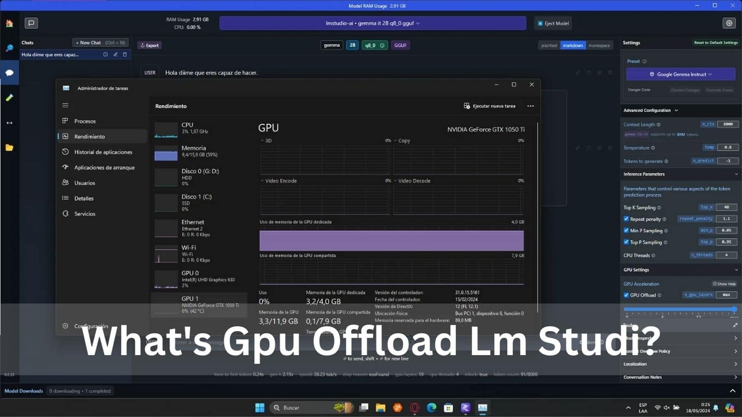This screenshot has height=417, width=742.
Task: Click the info icon on 'Hola diime' chat
Action: point(105,55)
